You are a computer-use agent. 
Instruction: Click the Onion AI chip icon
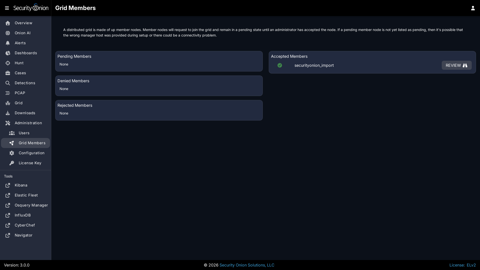coord(8,33)
